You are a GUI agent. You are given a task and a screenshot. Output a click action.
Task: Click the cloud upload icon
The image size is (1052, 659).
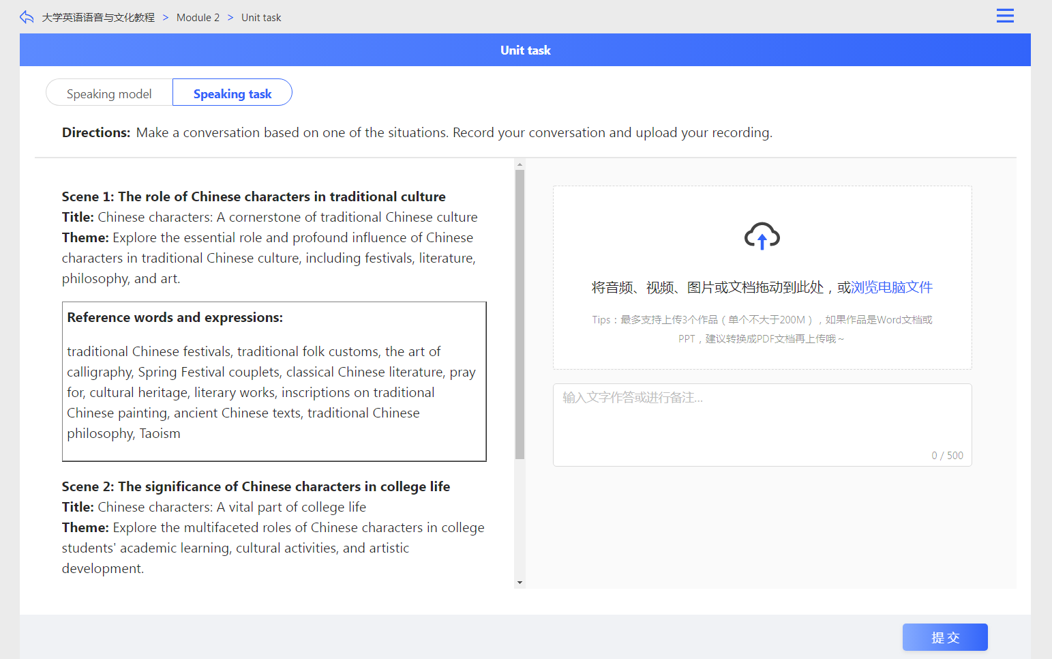762,236
